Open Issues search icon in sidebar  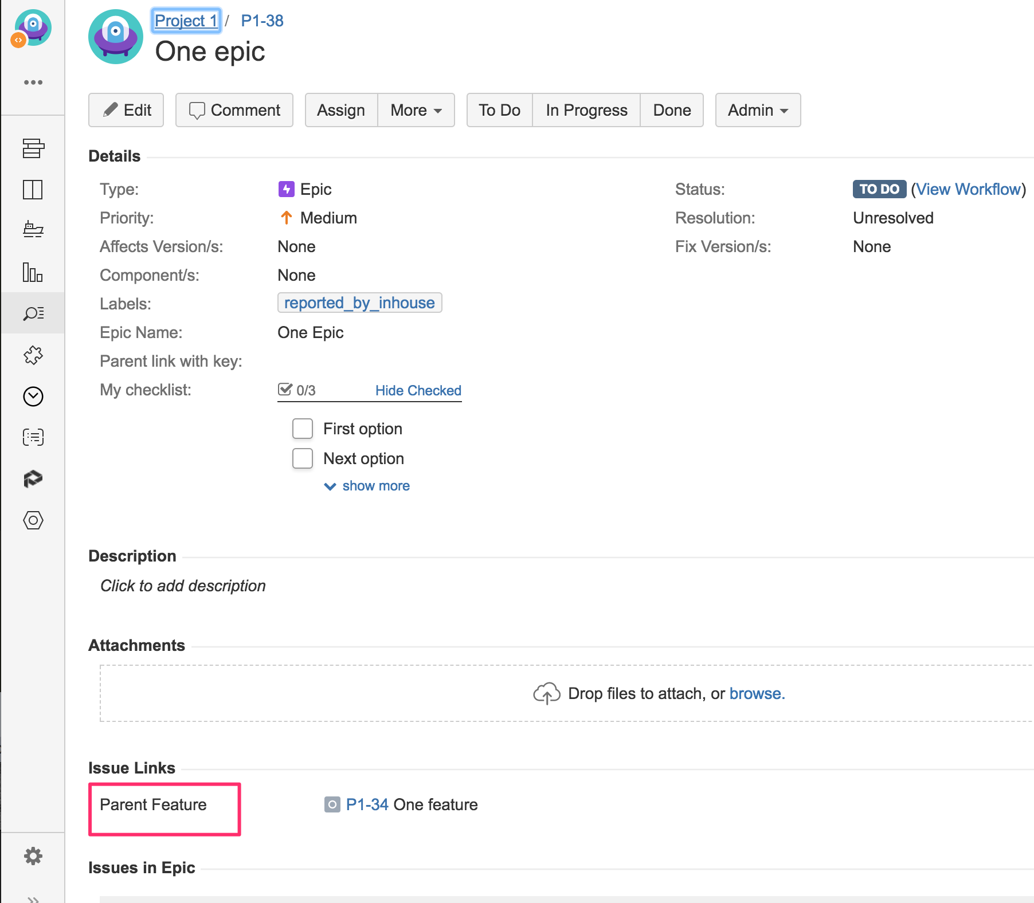click(x=33, y=313)
